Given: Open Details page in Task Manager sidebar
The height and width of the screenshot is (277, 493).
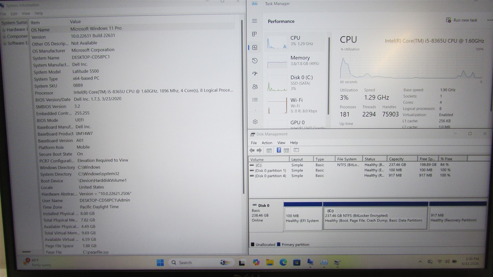Looking at the screenshot, I should pos(255,100).
